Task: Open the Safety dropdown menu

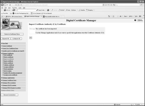Action: 131,16
